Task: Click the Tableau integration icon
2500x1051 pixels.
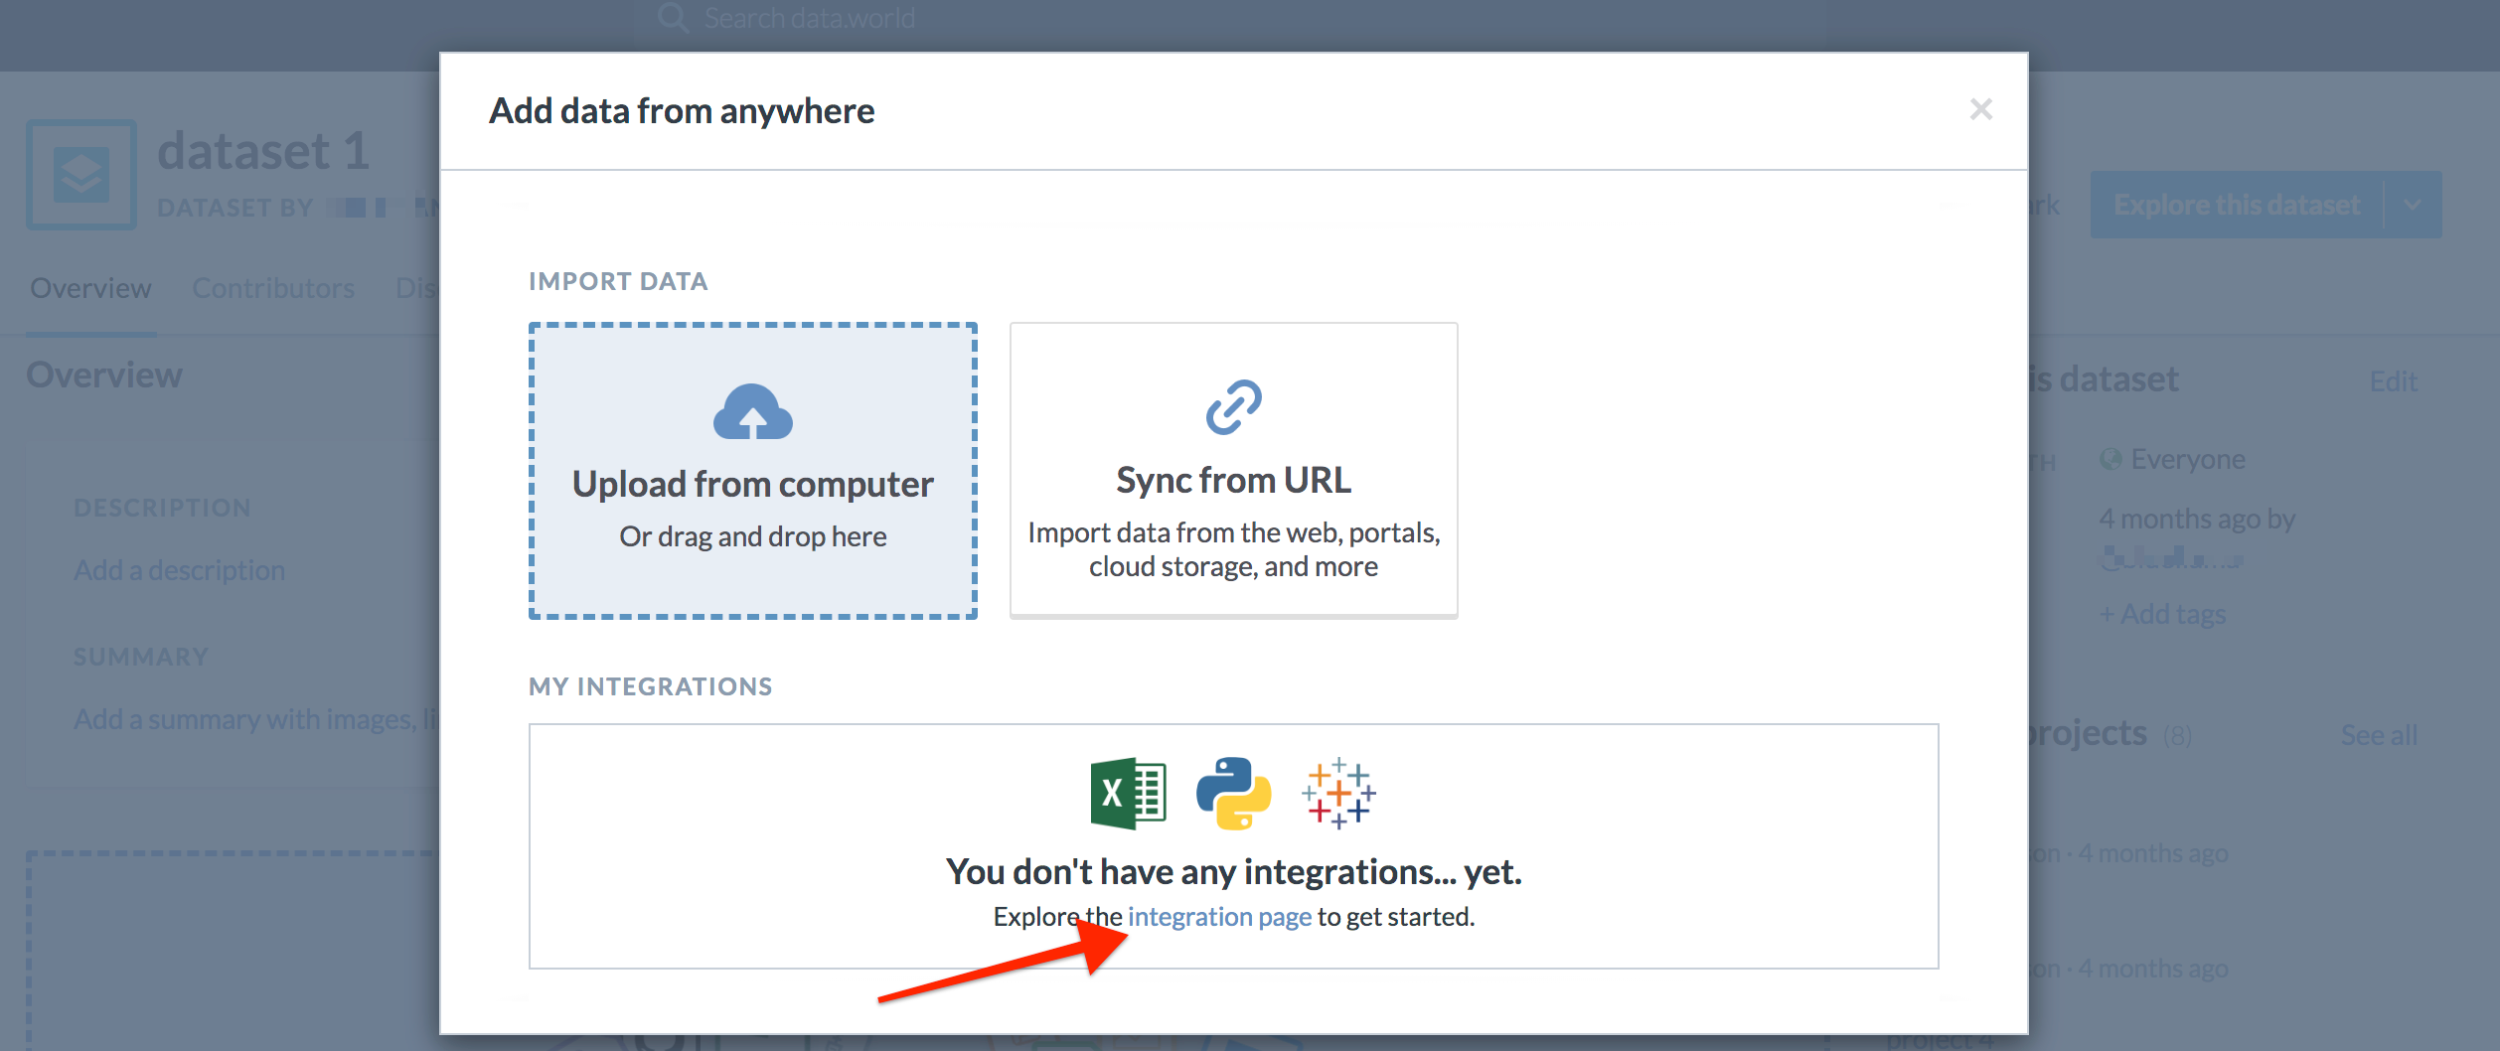Action: tap(1338, 794)
